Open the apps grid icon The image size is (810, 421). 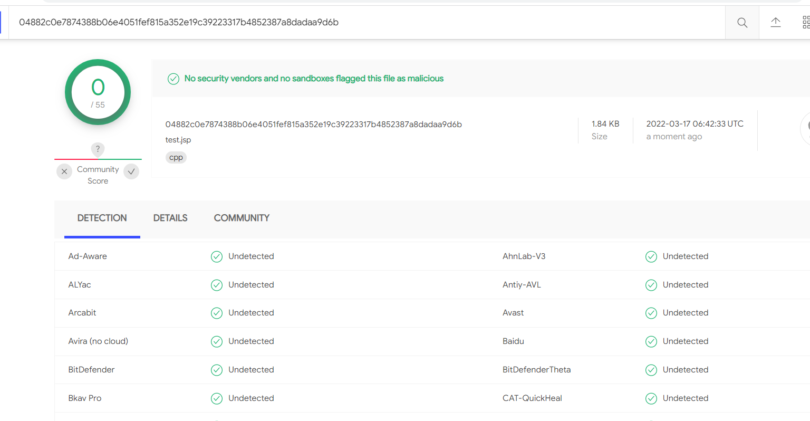(806, 22)
